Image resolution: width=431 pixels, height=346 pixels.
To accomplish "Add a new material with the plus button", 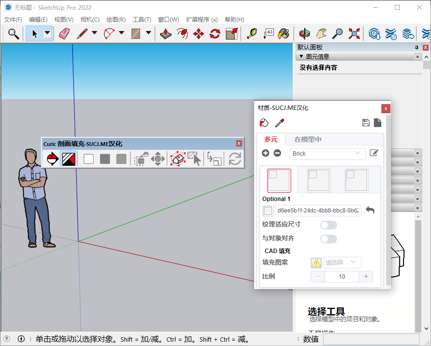I will pyautogui.click(x=265, y=153).
